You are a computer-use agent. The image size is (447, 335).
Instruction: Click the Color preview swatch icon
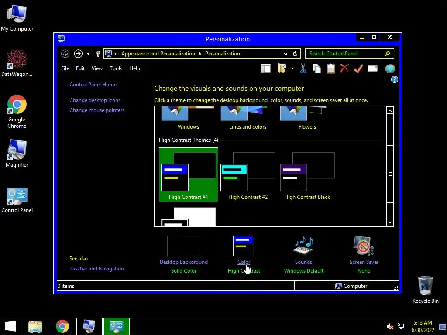click(244, 246)
